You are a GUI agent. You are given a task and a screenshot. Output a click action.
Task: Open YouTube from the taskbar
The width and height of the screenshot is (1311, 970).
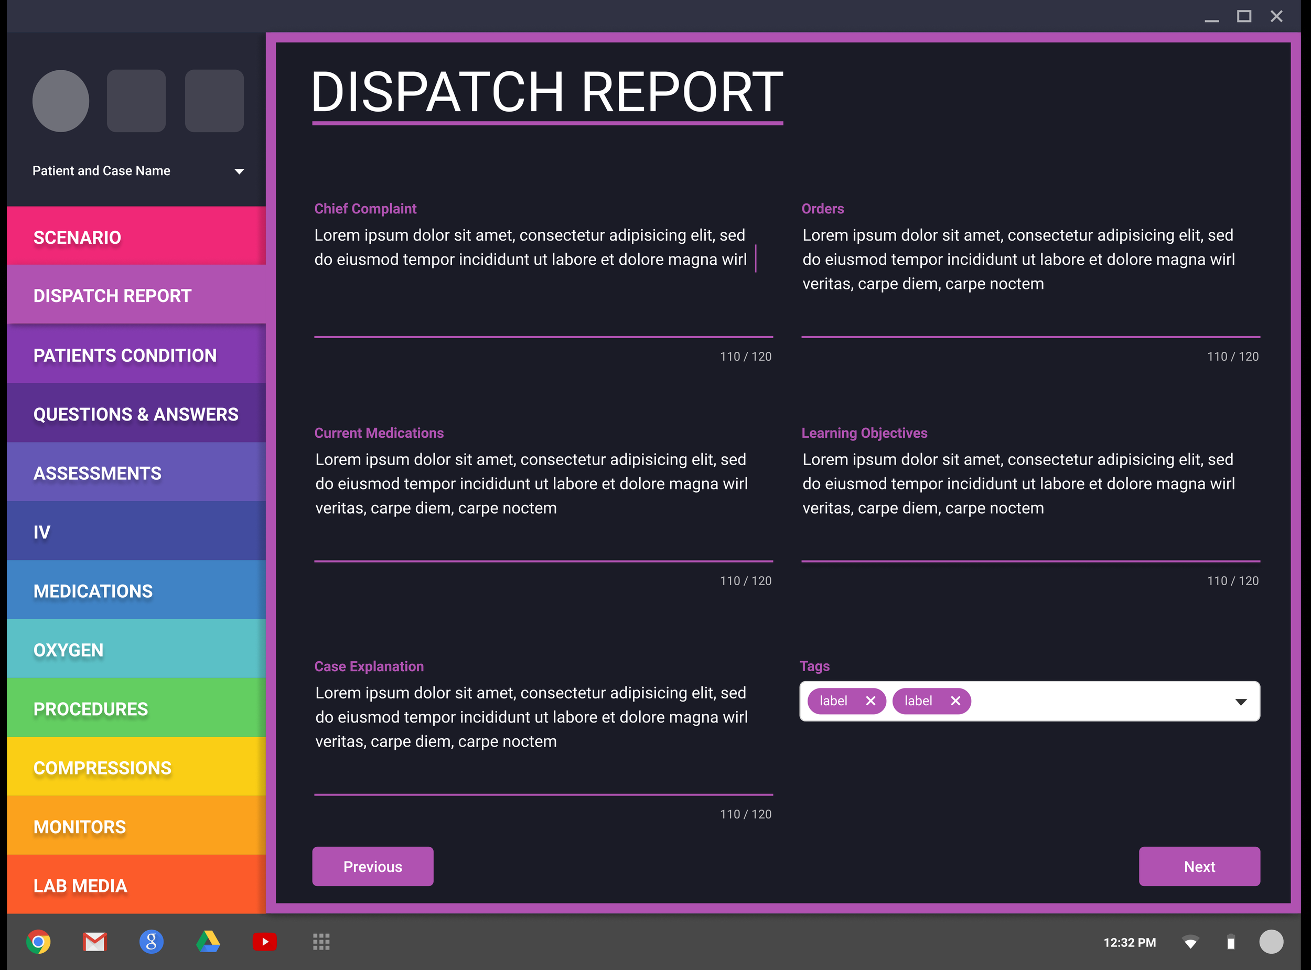tap(265, 942)
